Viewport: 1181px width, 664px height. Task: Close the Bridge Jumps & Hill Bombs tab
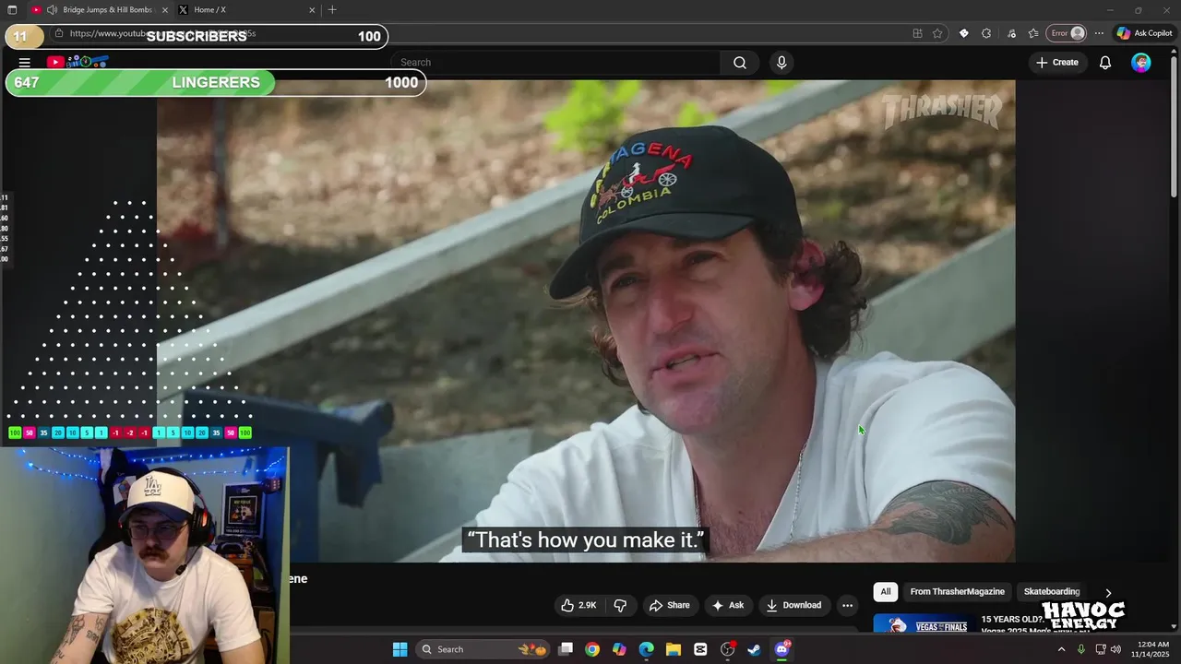tap(165, 10)
